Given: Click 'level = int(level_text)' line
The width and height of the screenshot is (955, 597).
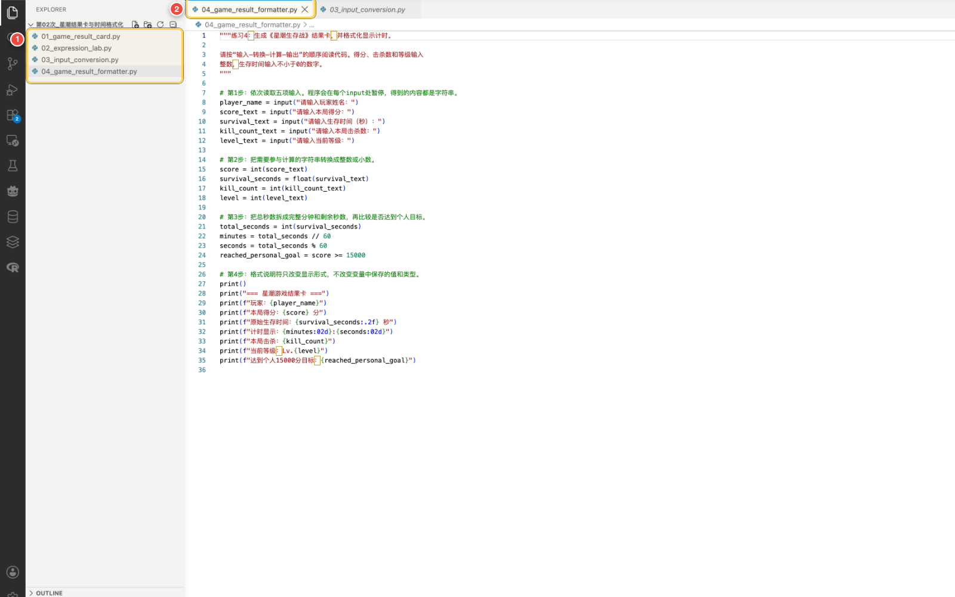Looking at the screenshot, I should [264, 198].
